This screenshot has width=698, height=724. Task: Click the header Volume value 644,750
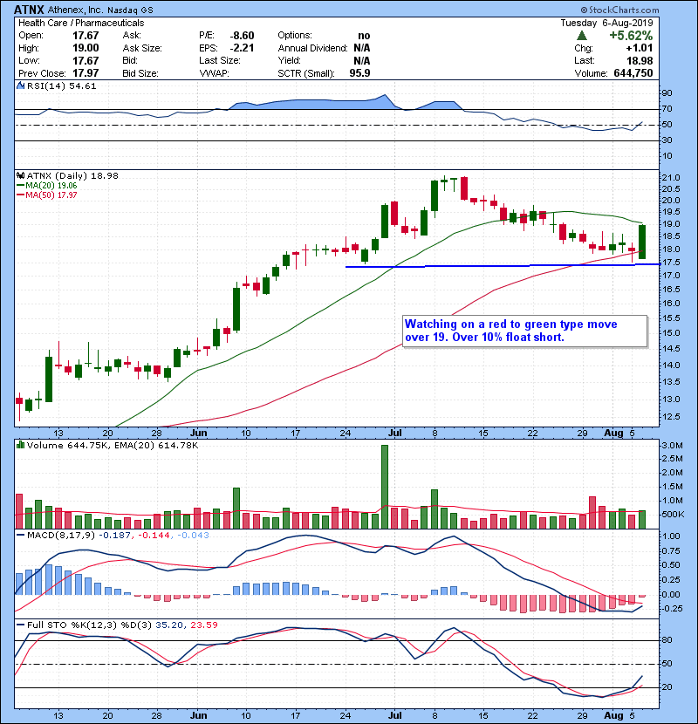click(x=633, y=73)
